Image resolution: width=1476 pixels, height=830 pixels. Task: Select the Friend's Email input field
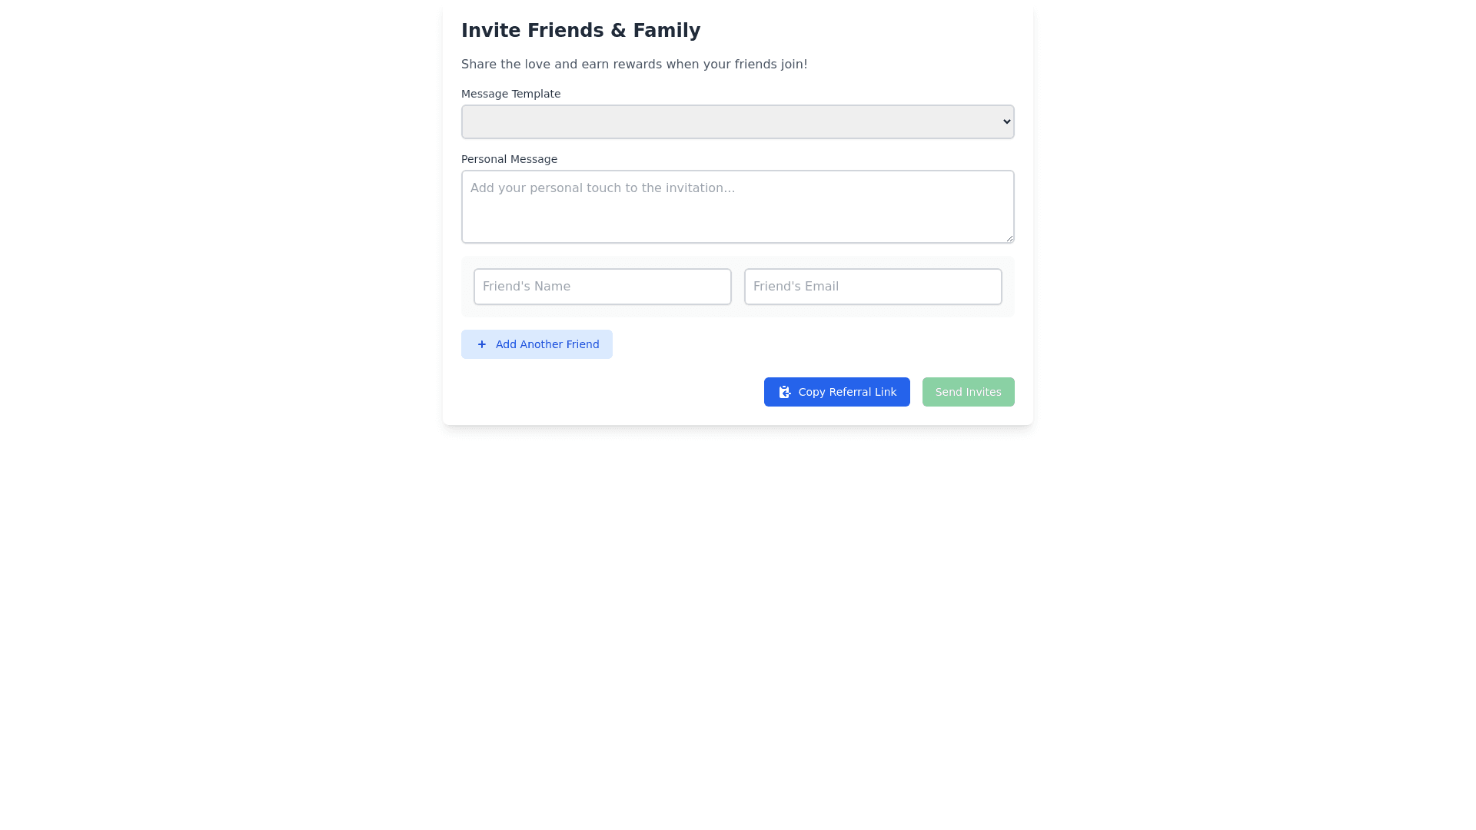(x=873, y=287)
